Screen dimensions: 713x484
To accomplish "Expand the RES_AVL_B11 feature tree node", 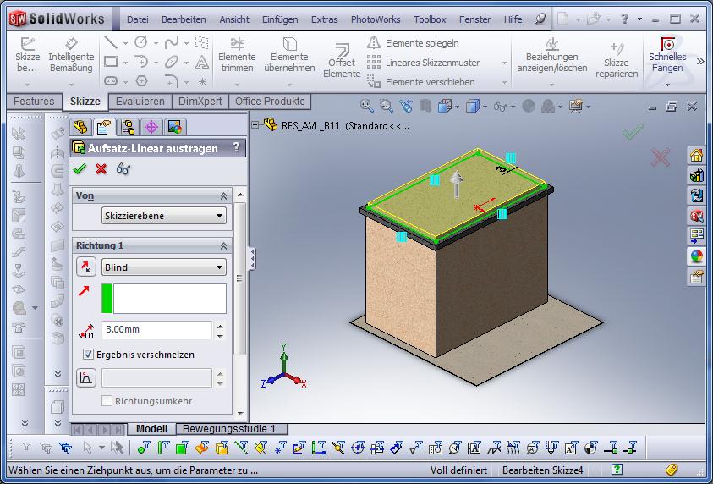I will (255, 125).
